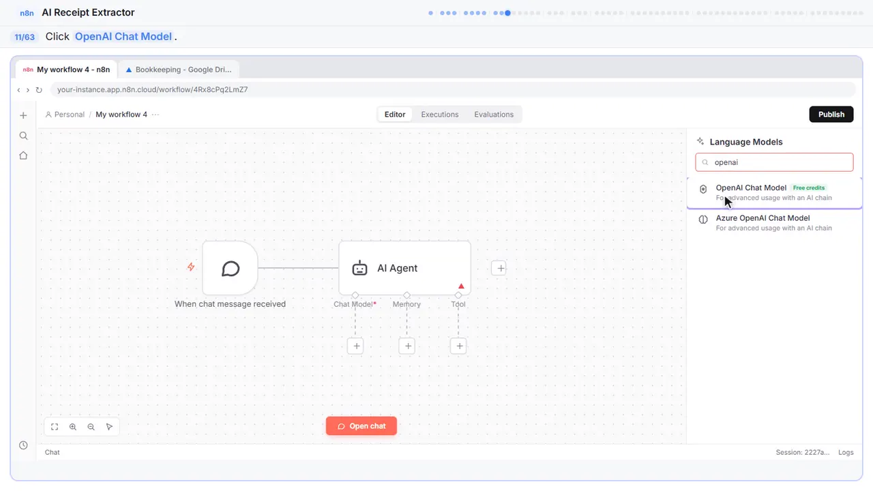Switch to the Executions tab

439,115
